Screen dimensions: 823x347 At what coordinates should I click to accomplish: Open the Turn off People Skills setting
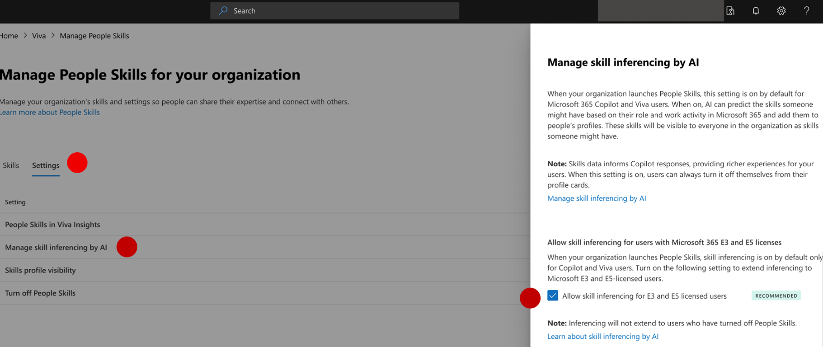pos(40,293)
